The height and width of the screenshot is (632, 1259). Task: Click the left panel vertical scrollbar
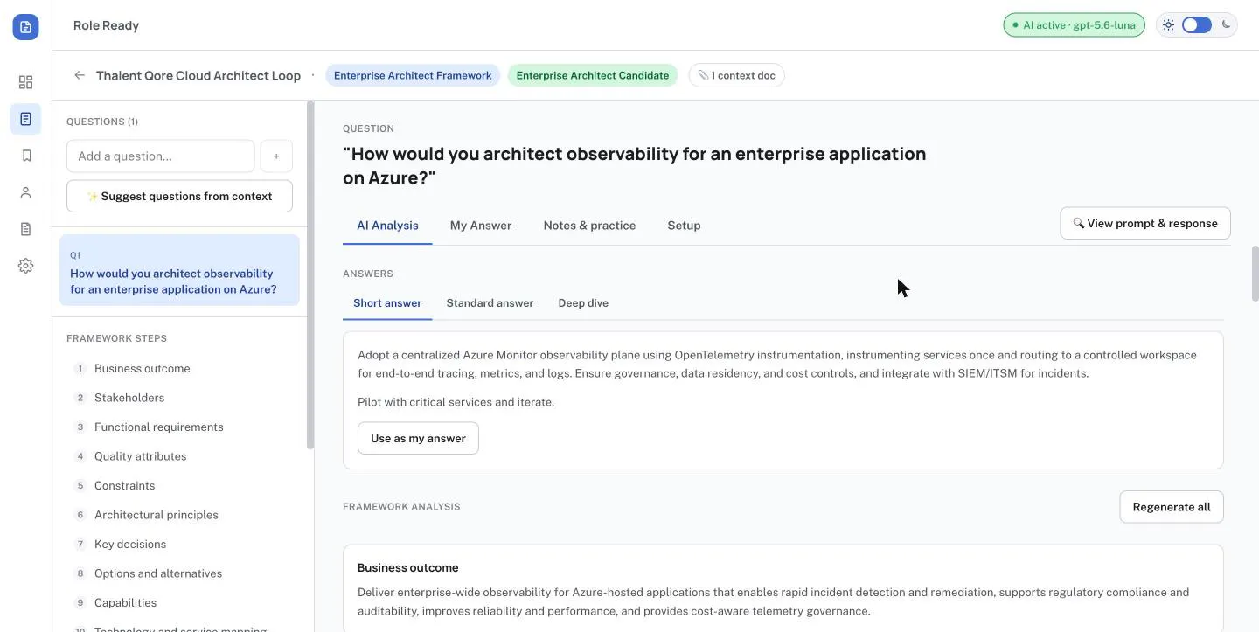[x=310, y=275]
